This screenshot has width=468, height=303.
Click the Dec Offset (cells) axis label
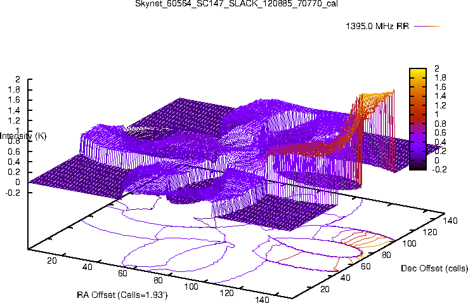pos(434,268)
